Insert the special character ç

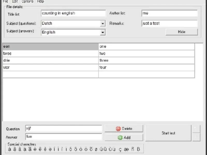tap(120, 149)
